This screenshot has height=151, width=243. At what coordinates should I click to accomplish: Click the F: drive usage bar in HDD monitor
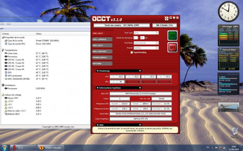[228, 90]
